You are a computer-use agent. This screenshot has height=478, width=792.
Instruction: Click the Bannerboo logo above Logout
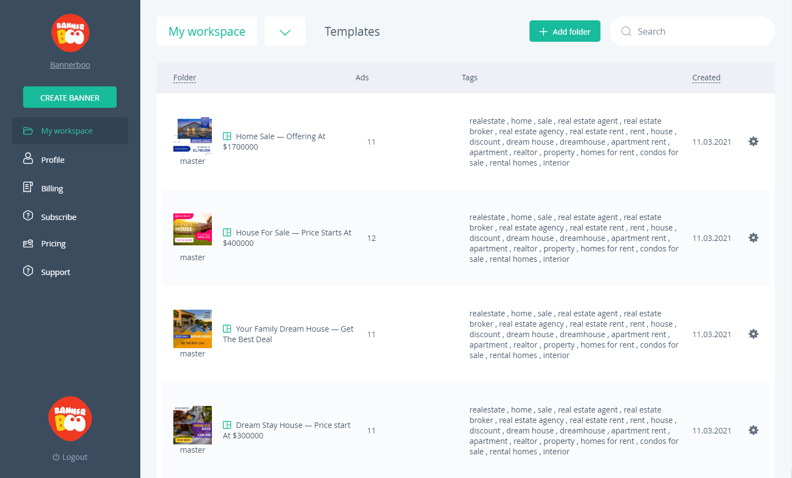tap(70, 419)
